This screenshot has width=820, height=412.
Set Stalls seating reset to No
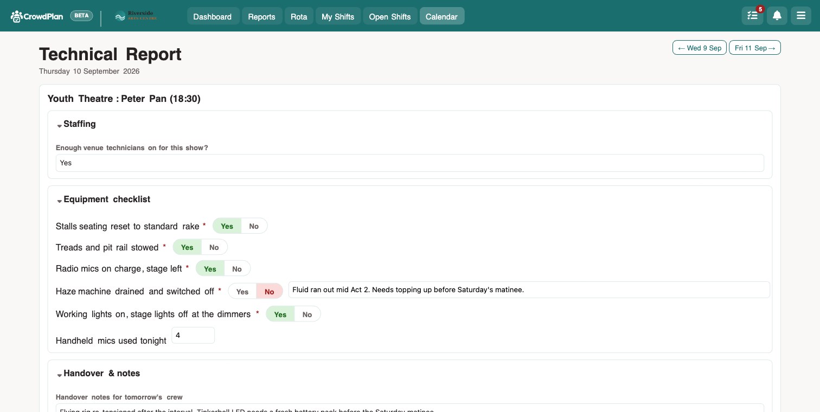pyautogui.click(x=254, y=226)
